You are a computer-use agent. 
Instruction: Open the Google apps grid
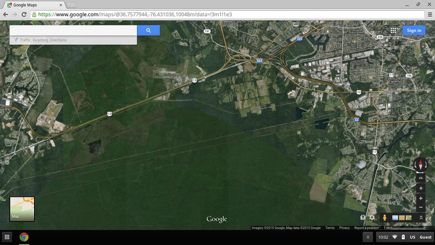click(393, 30)
